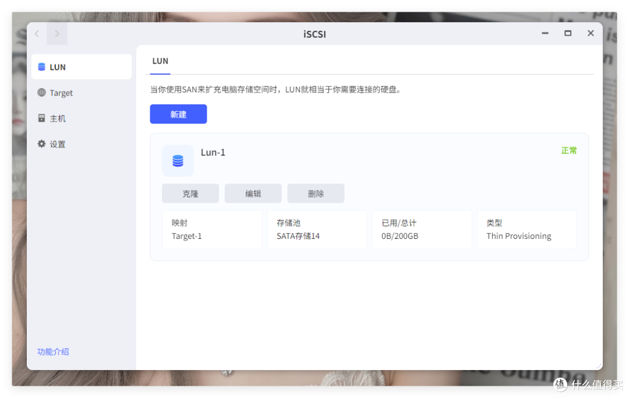This screenshot has height=398, width=629.
Task: Maximize the iSCSI window
Action: [x=568, y=33]
